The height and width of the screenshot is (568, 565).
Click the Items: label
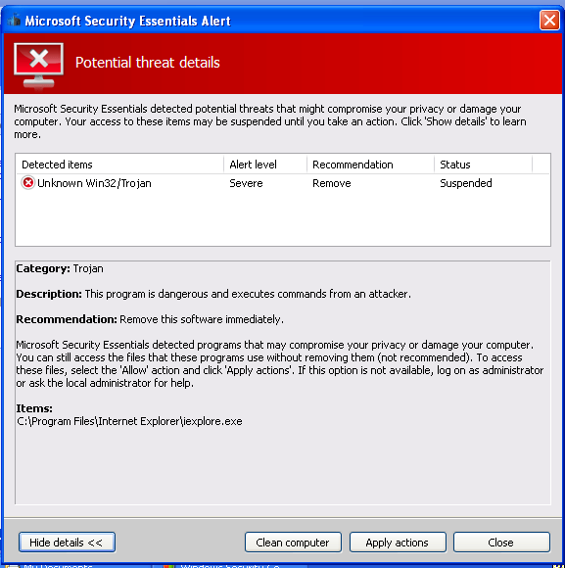[34, 408]
